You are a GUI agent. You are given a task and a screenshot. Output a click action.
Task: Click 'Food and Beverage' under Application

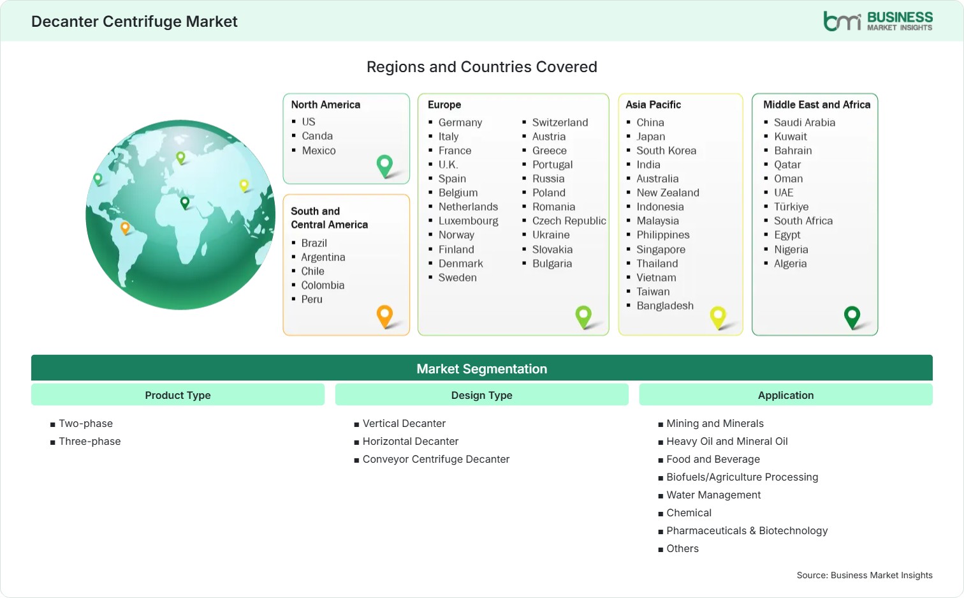click(713, 460)
